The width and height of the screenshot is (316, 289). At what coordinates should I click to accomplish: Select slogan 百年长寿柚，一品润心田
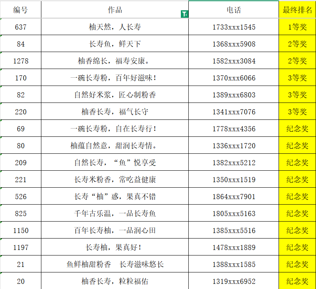tap(115, 230)
